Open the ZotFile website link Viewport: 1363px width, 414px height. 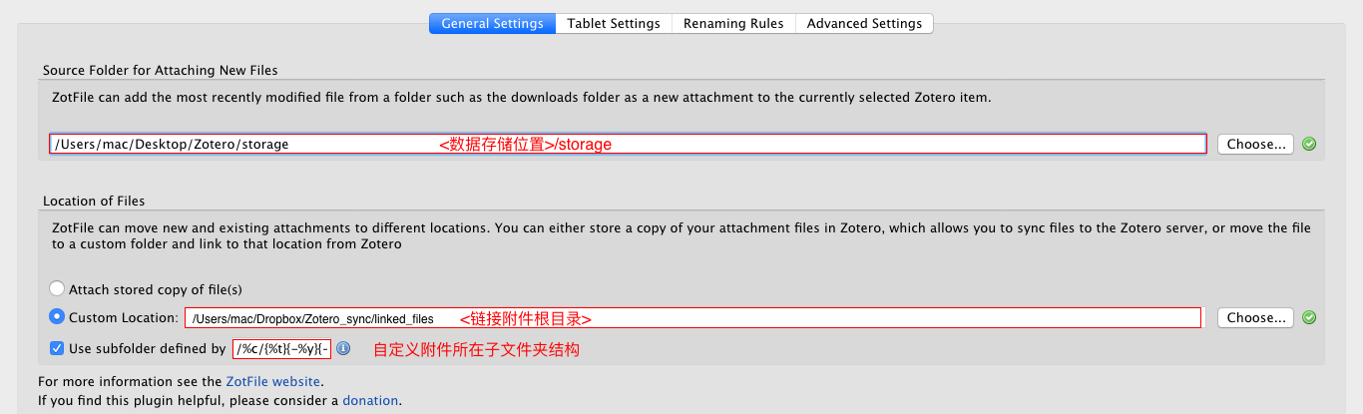273,381
